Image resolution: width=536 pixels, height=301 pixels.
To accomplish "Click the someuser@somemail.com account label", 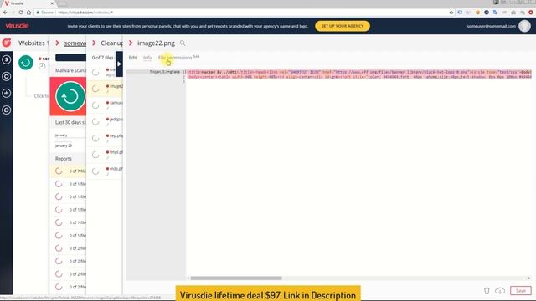I will pos(492,26).
